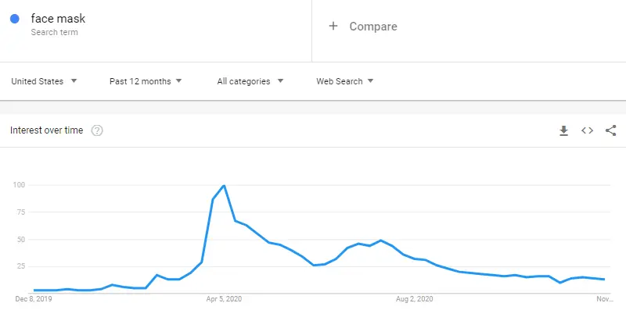
Task: Click the plus icon beside Compare
Action: (333, 27)
